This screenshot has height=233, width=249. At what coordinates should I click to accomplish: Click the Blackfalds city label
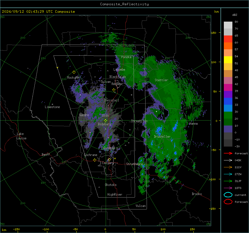(118, 77)
